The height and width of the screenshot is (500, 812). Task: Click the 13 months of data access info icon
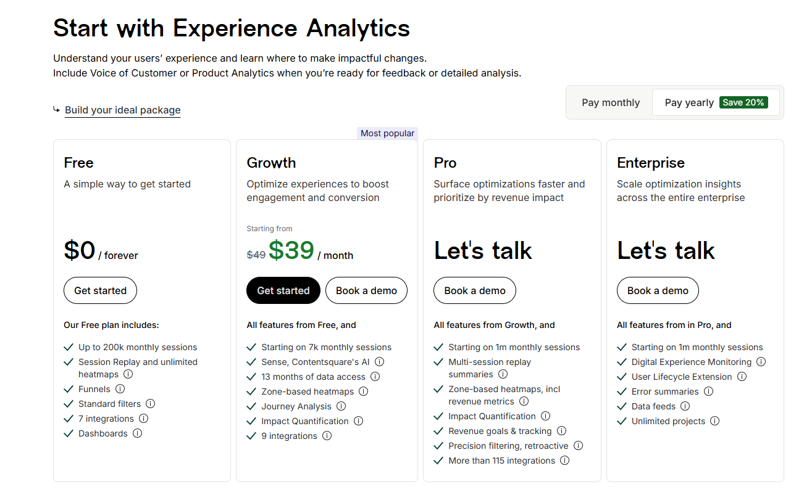375,376
